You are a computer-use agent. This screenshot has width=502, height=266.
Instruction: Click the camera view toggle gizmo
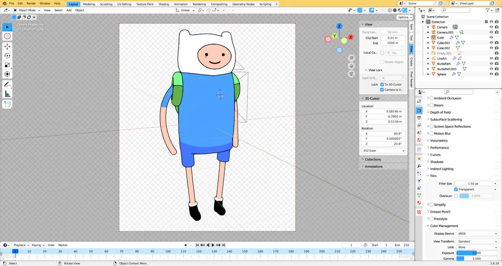pos(351,74)
